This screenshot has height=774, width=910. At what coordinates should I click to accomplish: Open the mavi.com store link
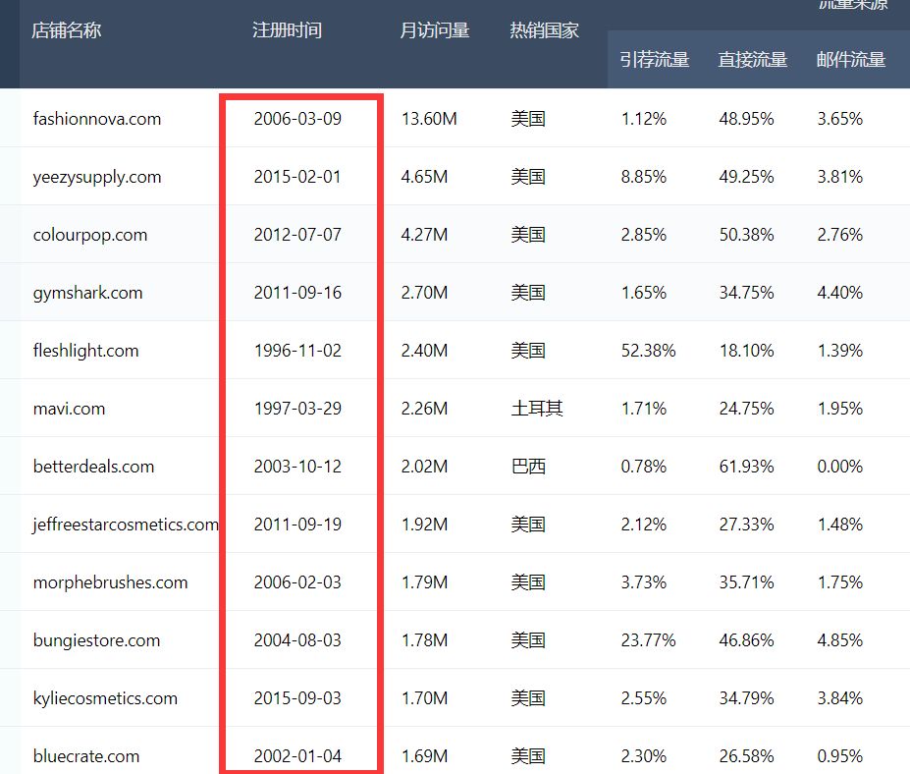point(69,409)
